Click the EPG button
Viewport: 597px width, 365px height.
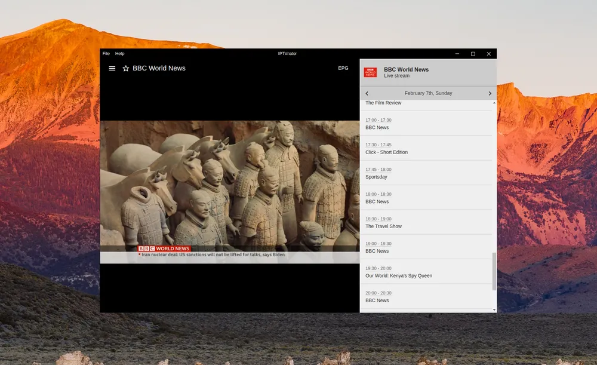click(x=343, y=68)
